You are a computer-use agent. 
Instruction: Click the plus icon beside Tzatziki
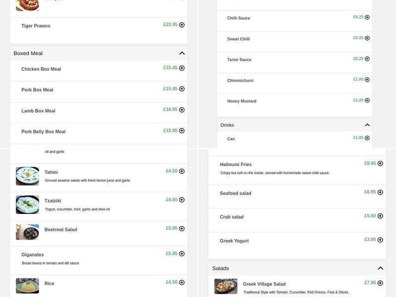click(182, 200)
